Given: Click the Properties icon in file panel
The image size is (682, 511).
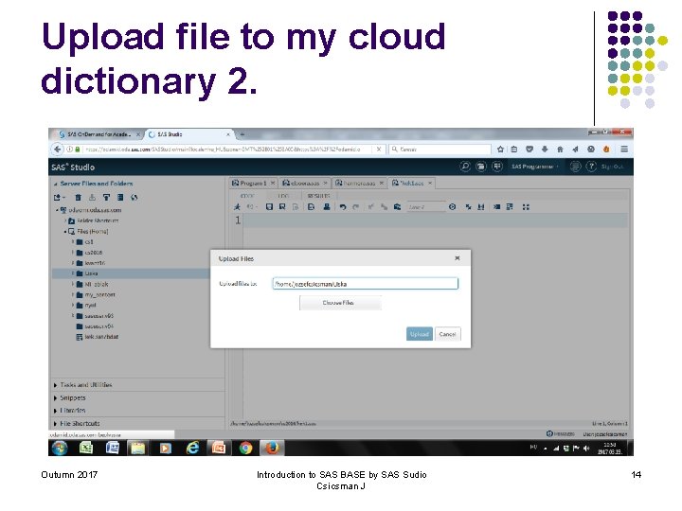Looking at the screenshot, I should pos(120,197).
